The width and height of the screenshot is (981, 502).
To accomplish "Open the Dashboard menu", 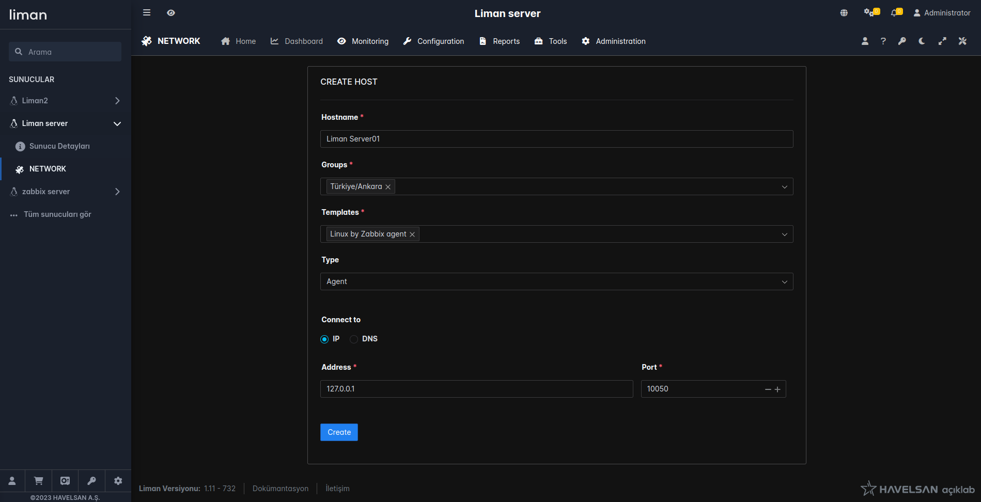I will (297, 41).
